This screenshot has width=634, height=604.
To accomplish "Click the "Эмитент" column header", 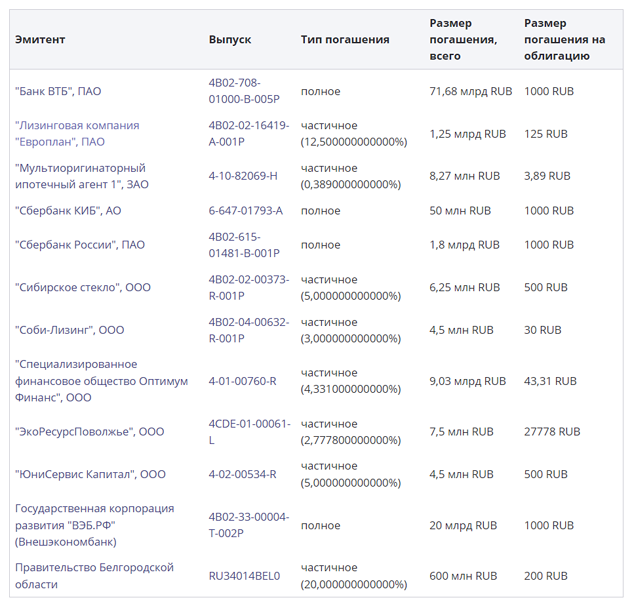I will click(40, 39).
